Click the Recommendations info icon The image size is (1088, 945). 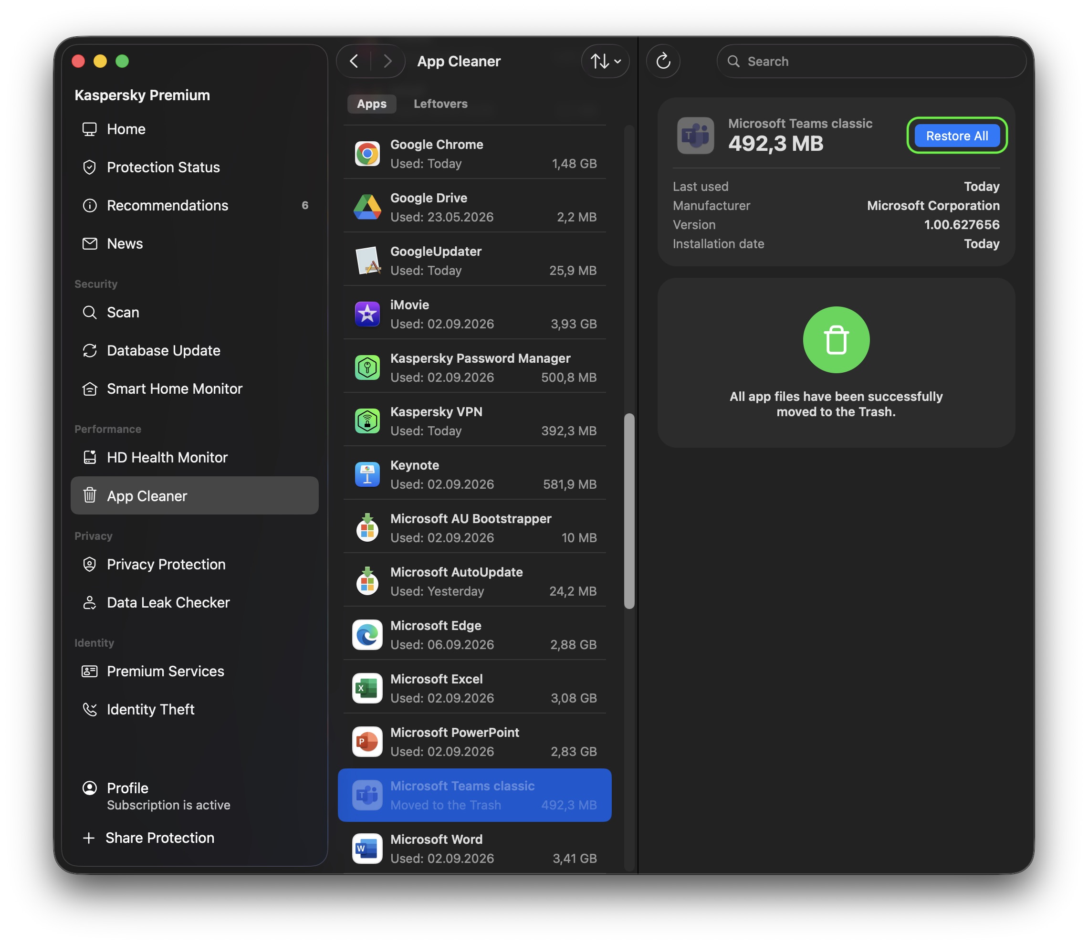[x=90, y=206]
